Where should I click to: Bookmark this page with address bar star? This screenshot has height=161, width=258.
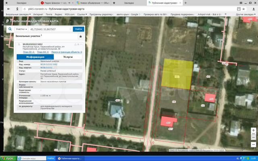tap(243, 9)
